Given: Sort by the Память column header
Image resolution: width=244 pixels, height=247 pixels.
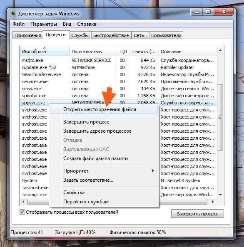Looking at the screenshot, I should [x=144, y=52].
